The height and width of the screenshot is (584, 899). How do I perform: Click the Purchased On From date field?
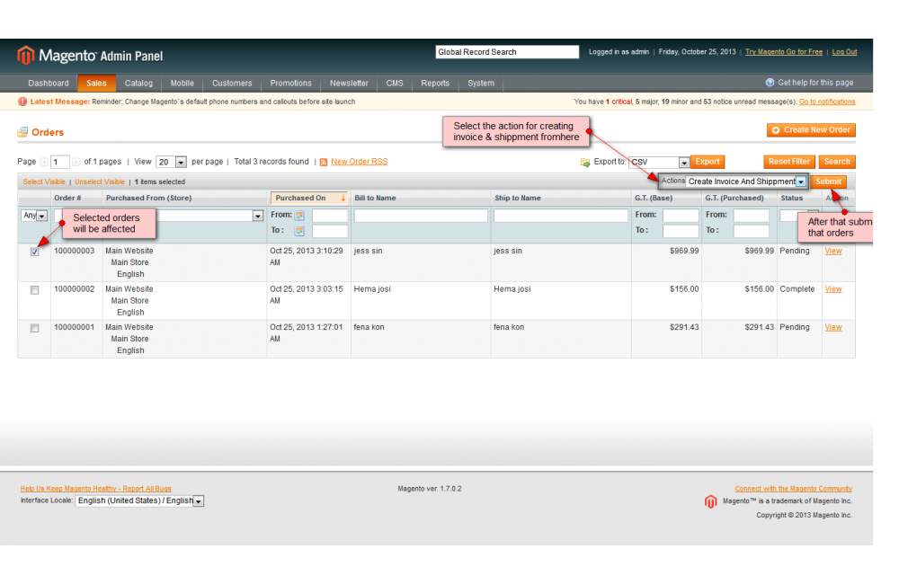[x=330, y=216]
